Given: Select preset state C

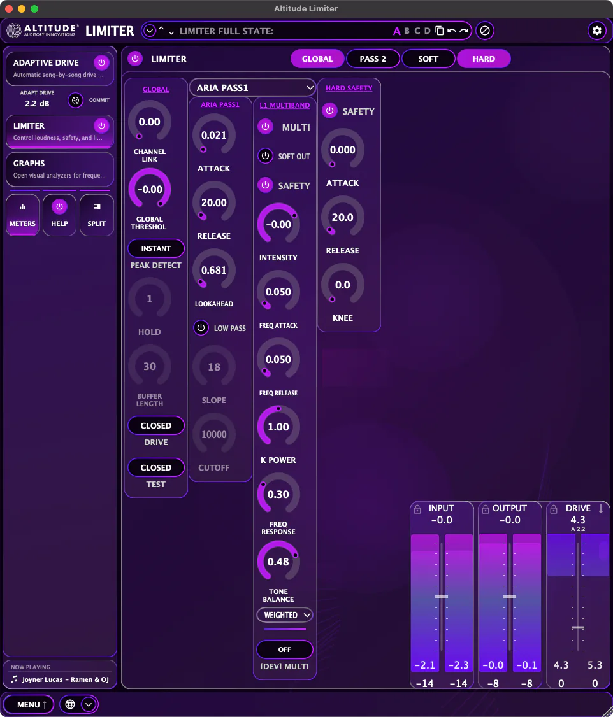Looking at the screenshot, I should tap(417, 31).
